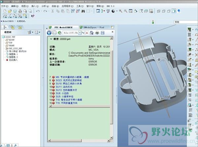This screenshot has width=198, height=147.
Task: Switch to the 3DModelSpace browser tab
Action: click(94, 27)
